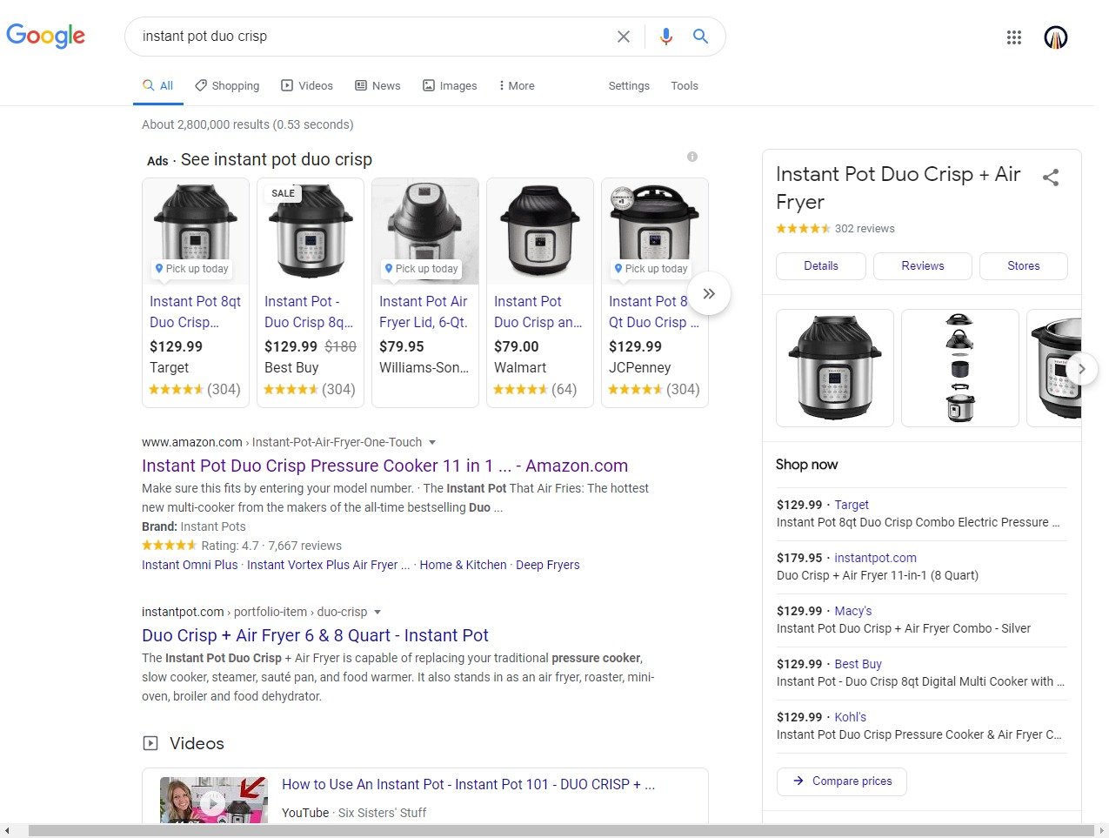This screenshot has width=1109, height=838.
Task: Open the Best Buy store link under Shop now
Action: (858, 664)
